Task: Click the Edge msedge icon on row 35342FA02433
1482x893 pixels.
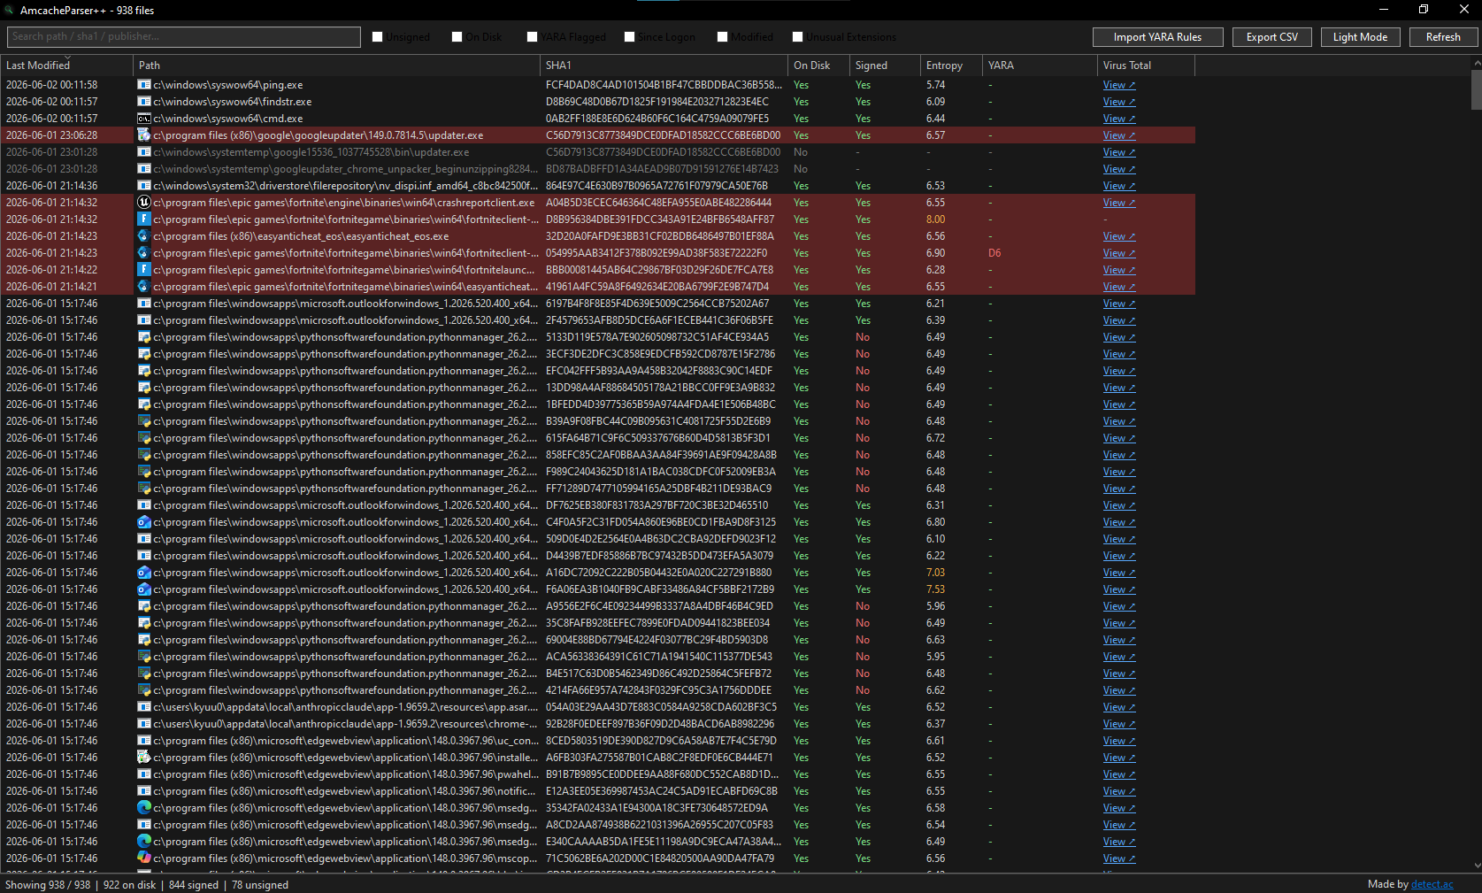Action: pyautogui.click(x=143, y=808)
